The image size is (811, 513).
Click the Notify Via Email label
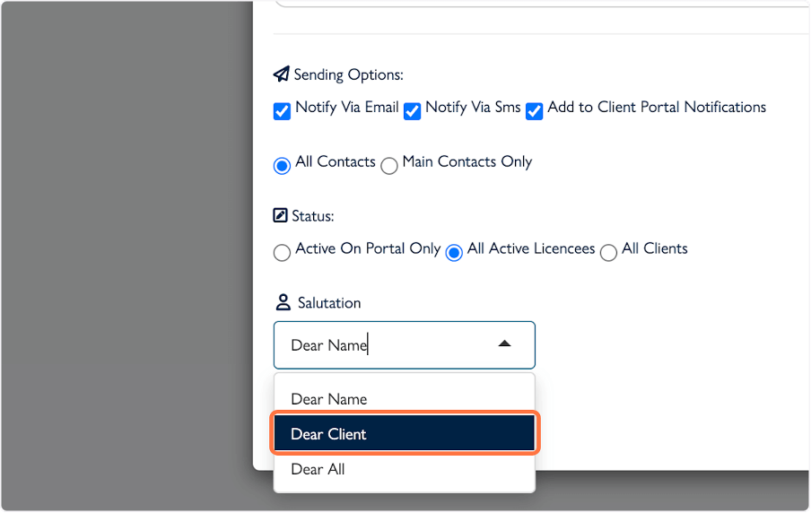347,108
